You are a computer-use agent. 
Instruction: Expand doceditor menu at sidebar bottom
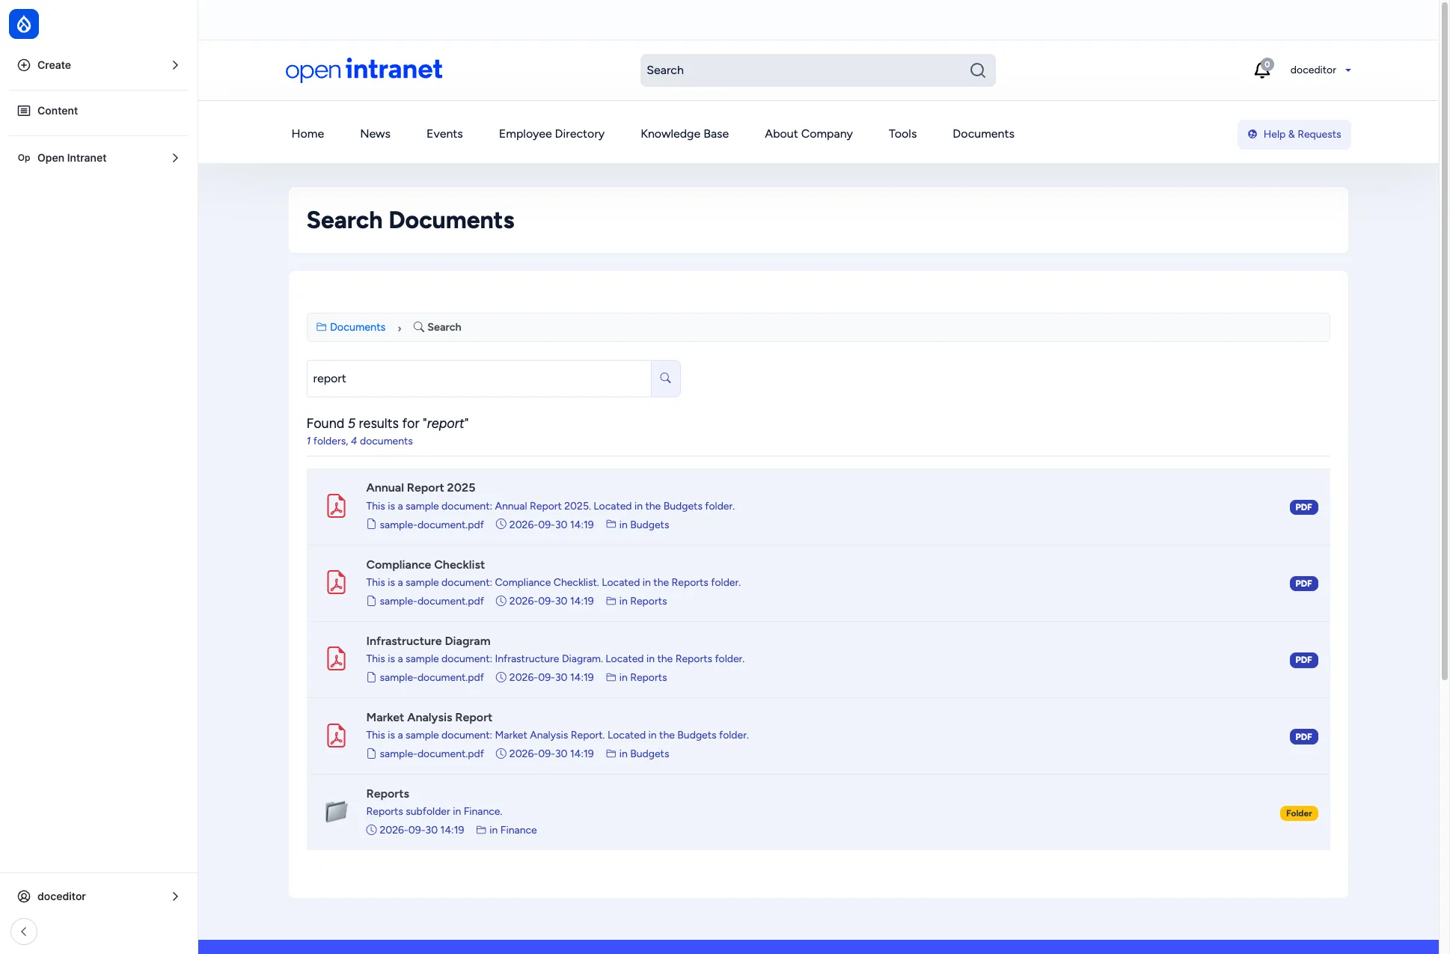click(98, 896)
